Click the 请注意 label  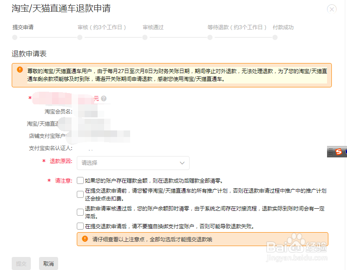click(x=64, y=180)
